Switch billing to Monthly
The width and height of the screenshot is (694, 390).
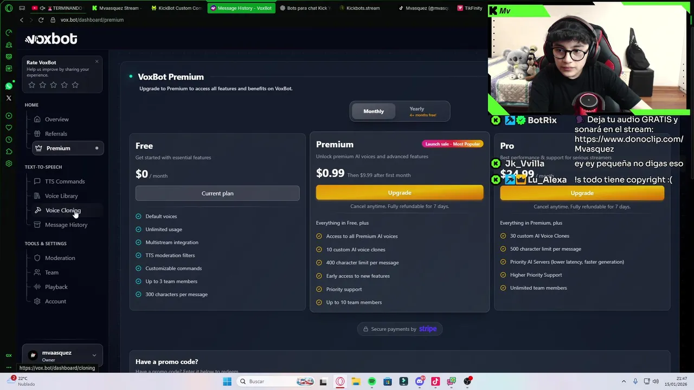coord(374,112)
